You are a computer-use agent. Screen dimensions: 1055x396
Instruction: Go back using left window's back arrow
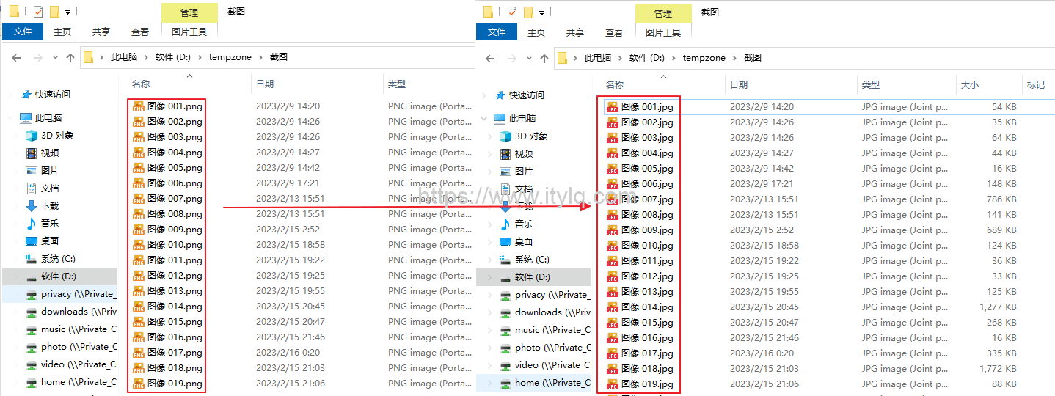16,58
